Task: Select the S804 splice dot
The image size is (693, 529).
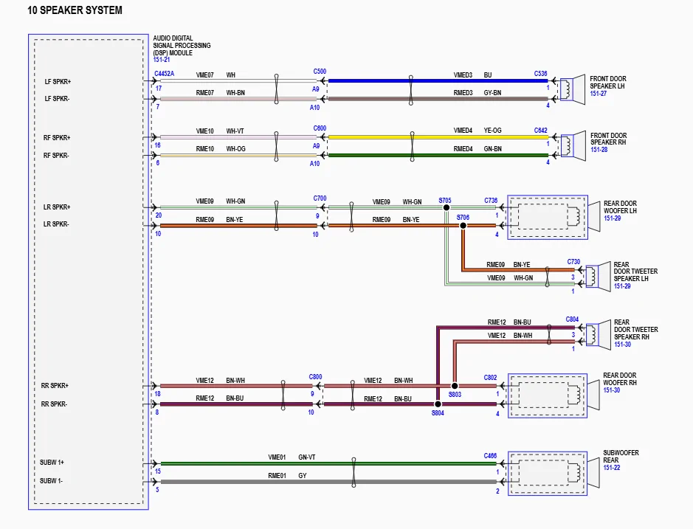Action: (438, 404)
